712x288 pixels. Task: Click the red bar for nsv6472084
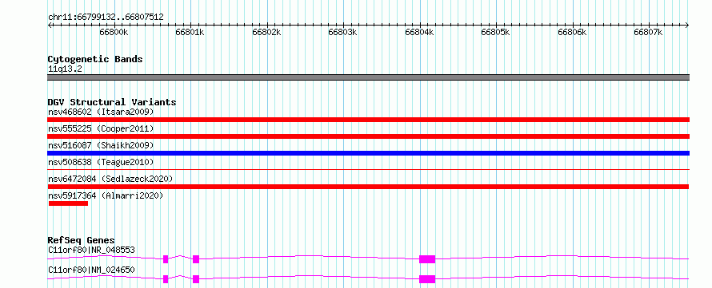pyautogui.click(x=368, y=187)
